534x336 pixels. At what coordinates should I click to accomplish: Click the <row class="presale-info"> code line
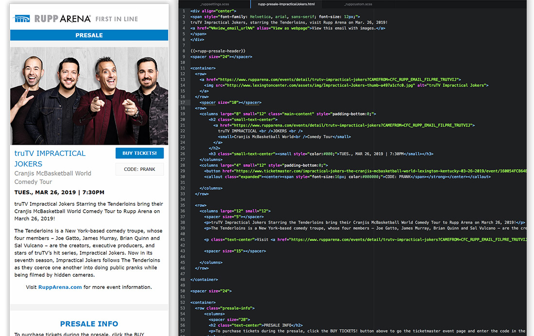click(x=225, y=308)
